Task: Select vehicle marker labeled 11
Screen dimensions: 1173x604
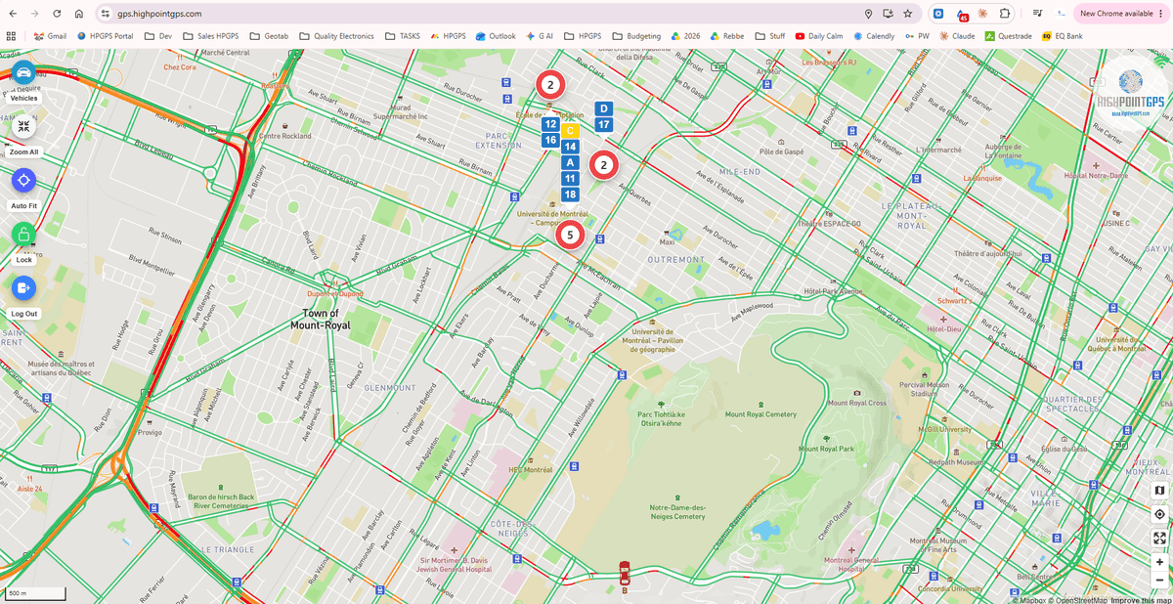Action: pos(570,179)
